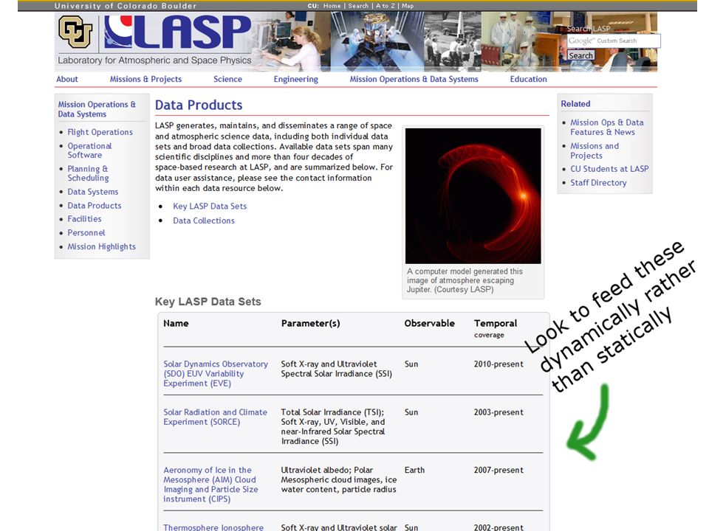
Task: Click the Data Products page heading
Action: (x=199, y=105)
